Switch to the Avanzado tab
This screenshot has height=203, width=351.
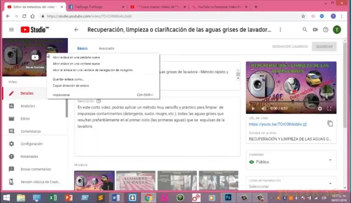click(x=106, y=48)
